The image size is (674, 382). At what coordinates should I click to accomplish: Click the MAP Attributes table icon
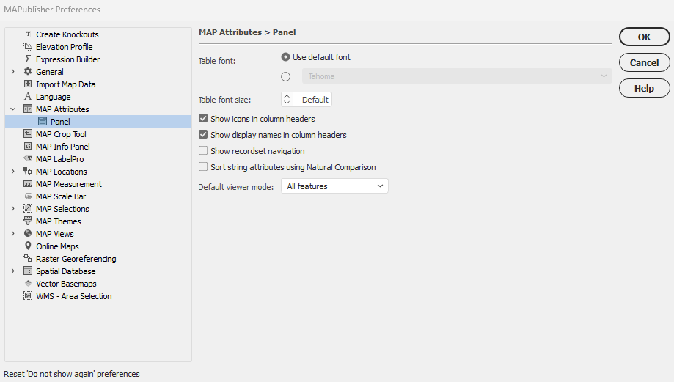28,109
